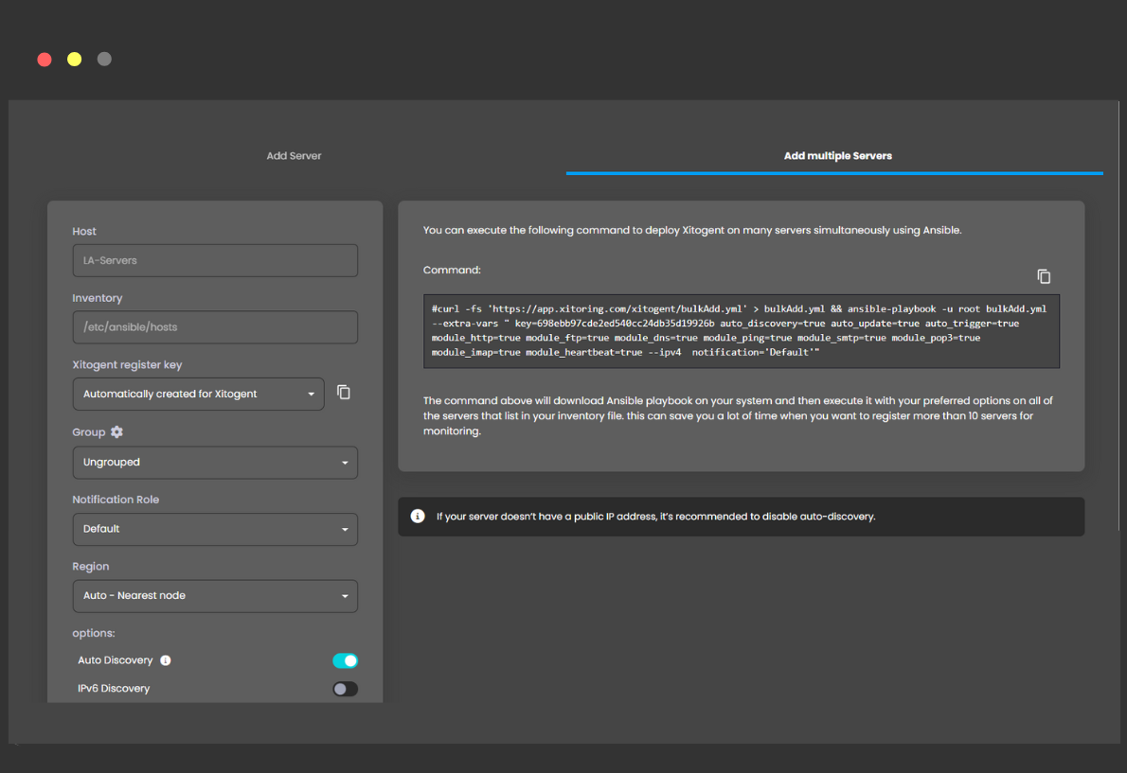Click the 'Command:' label
This screenshot has width=1127, height=773.
coord(452,270)
